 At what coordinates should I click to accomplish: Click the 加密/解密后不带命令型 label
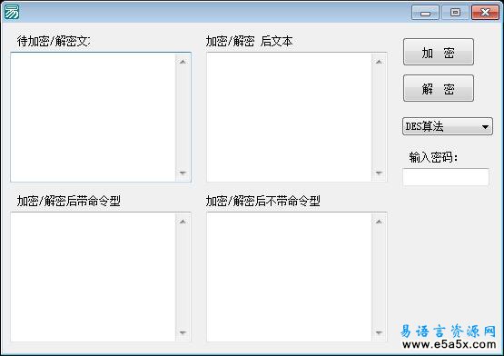262,201
